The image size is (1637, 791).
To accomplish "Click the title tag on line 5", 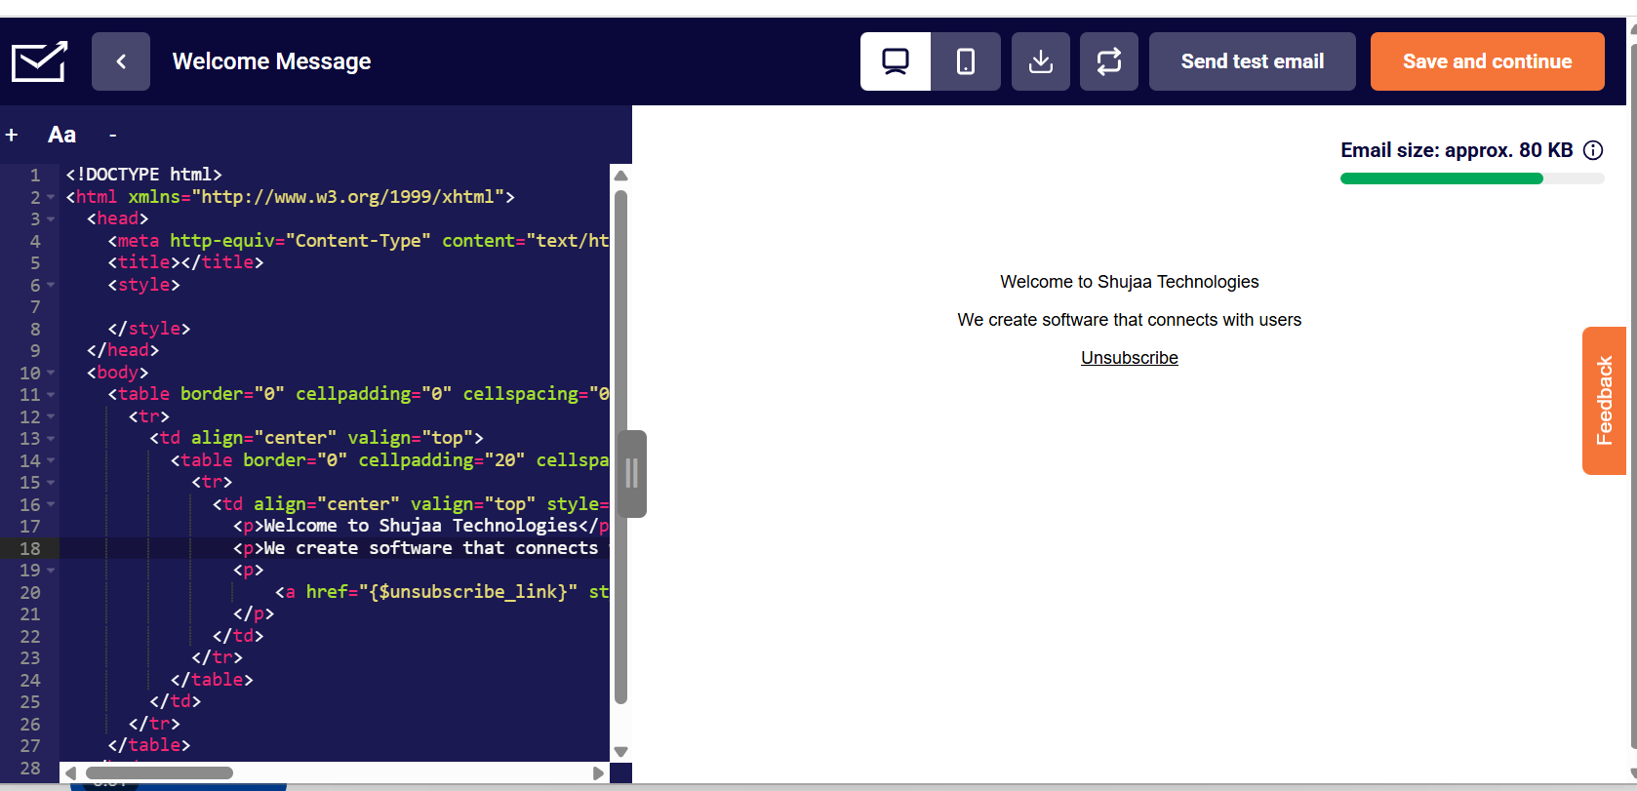I will [185, 262].
